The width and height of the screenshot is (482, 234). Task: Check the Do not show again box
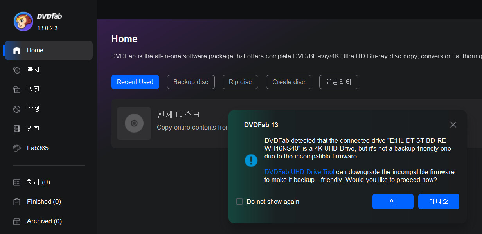pyautogui.click(x=239, y=202)
